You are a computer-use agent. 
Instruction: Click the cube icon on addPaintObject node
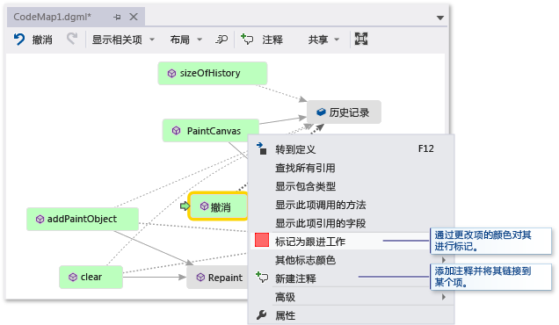click(40, 220)
